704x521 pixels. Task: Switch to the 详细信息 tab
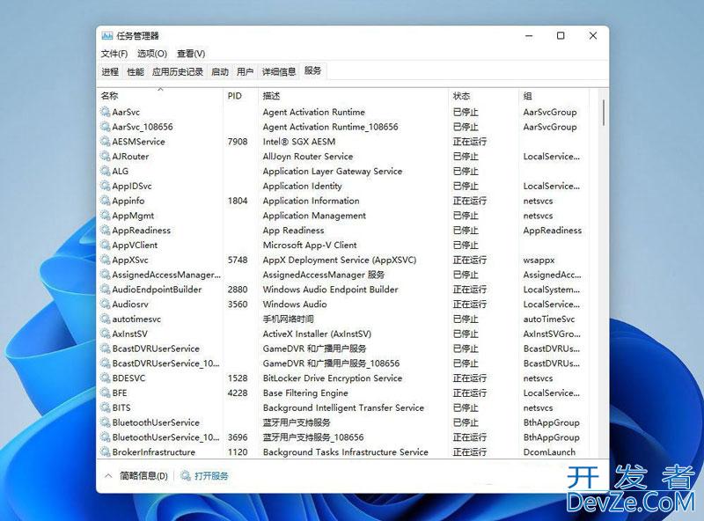(279, 72)
